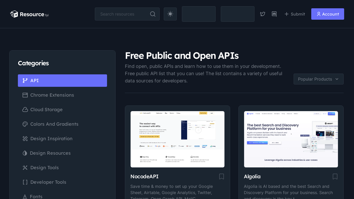
Task: Click the search magnifier icon
Action: point(153,14)
